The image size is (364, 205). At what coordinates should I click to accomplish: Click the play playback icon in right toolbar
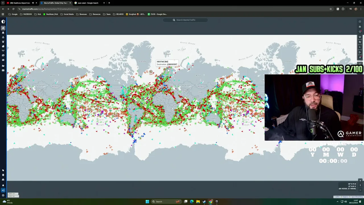tap(360, 52)
